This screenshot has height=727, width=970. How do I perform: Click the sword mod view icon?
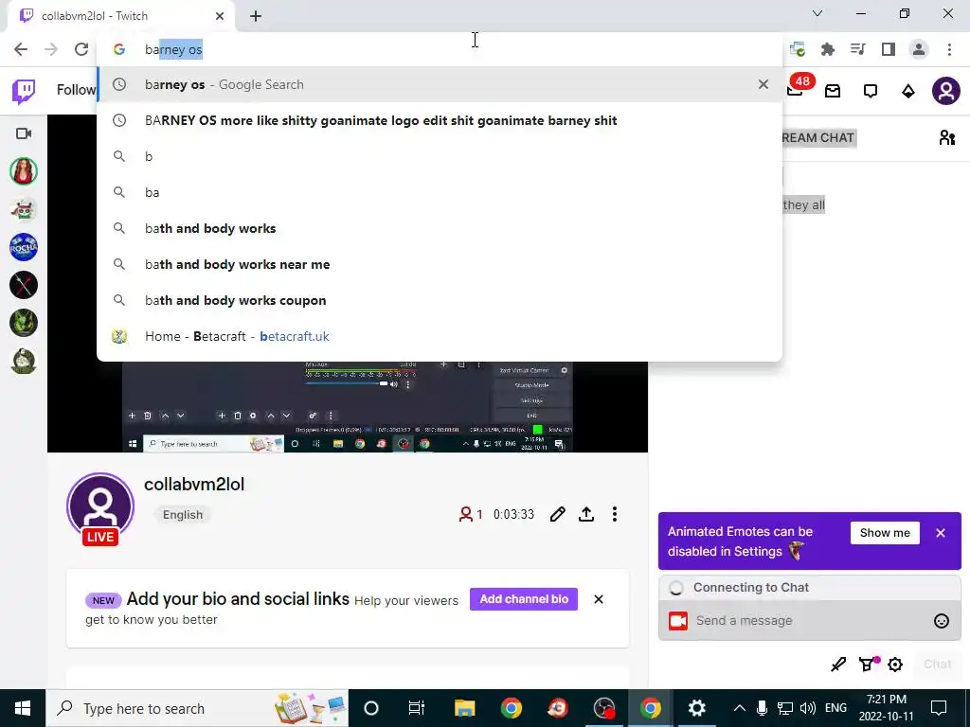point(837,665)
